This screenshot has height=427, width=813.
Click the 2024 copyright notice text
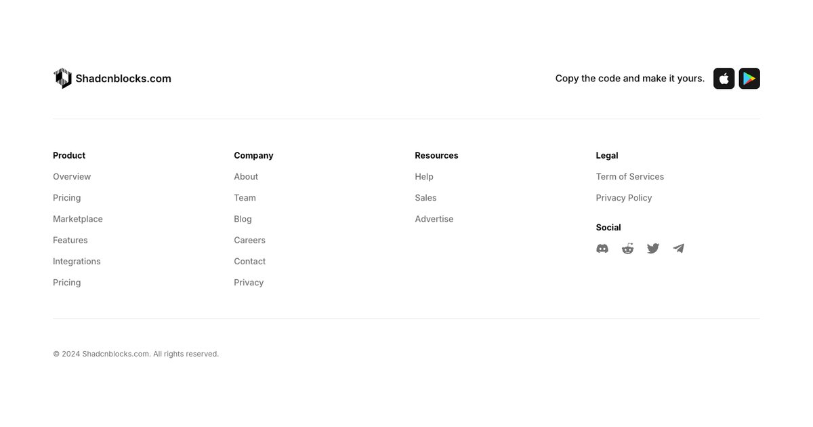pos(136,354)
